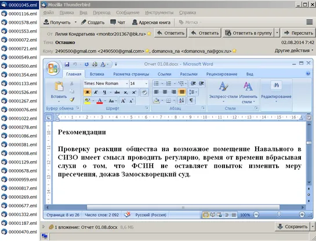The image size is (316, 241).
Task: Save the document via Quick Access icon
Action: 67,64
